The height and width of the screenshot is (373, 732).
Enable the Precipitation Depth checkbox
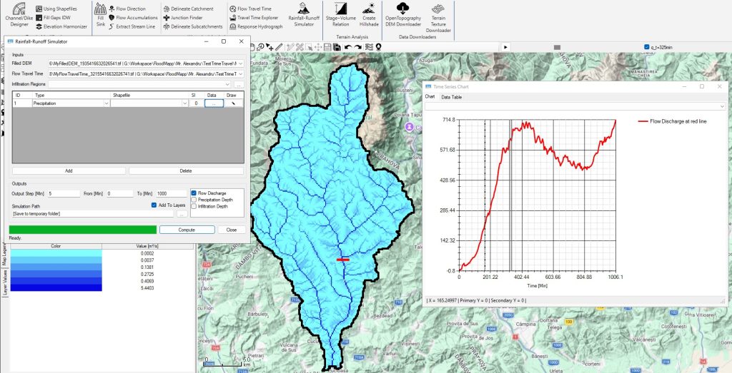[194, 200]
